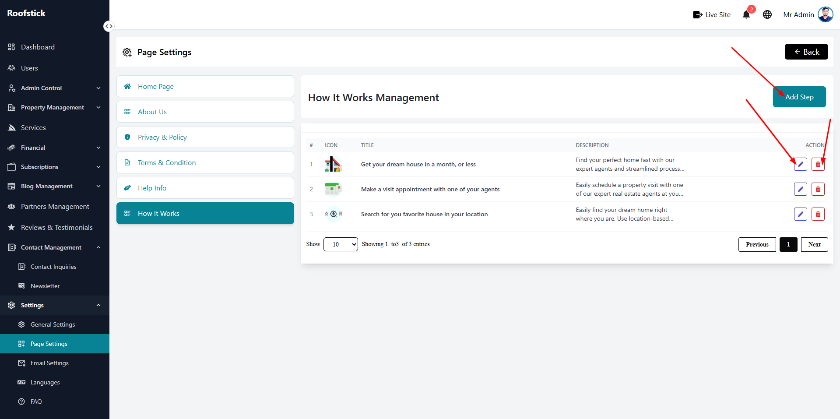Open the Show entries dropdown
Viewport: 840px width, 419px height.
click(341, 244)
